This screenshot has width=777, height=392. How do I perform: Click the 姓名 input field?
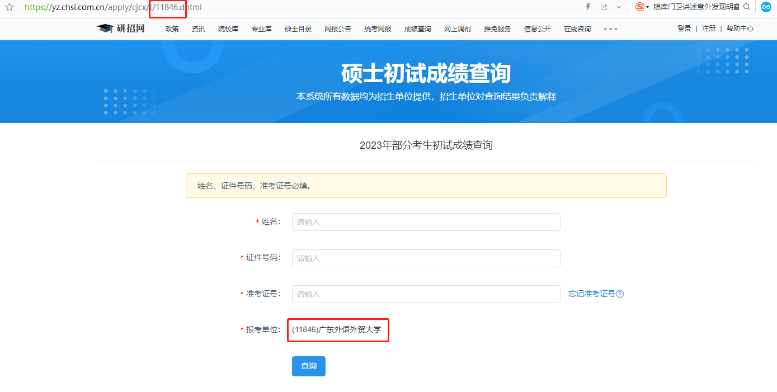click(426, 222)
